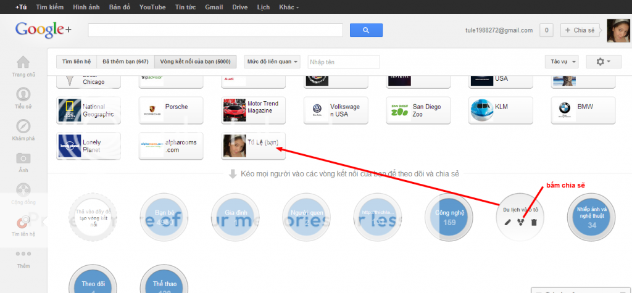
Task: Focus the Nhập tên name filter field
Action: tap(344, 62)
